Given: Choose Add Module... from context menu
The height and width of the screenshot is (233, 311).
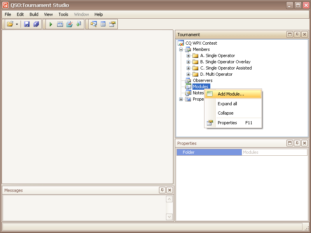Looking at the screenshot, I should coord(231,94).
